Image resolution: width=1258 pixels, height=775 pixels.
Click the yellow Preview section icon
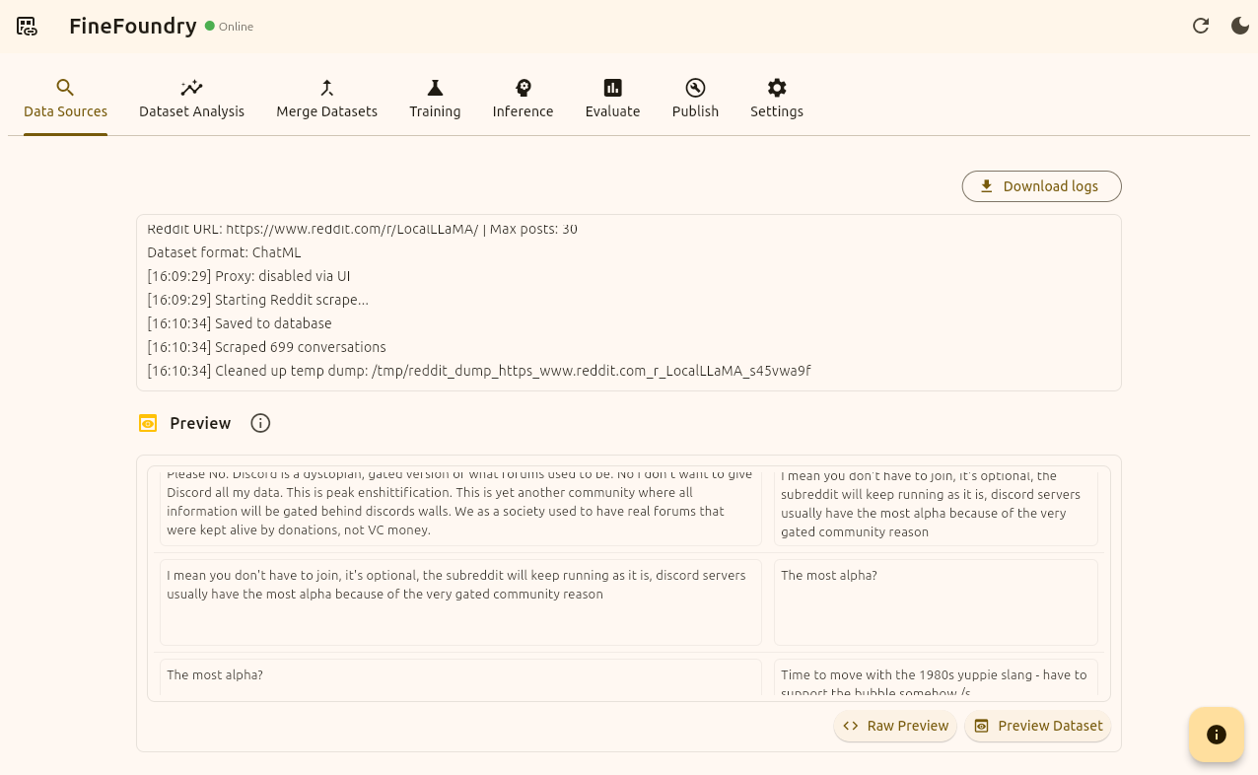pyautogui.click(x=148, y=423)
